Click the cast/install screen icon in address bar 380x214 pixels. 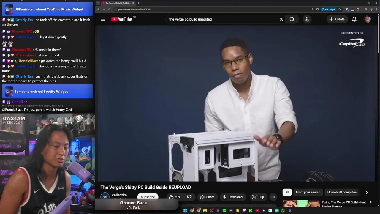coord(318,9)
